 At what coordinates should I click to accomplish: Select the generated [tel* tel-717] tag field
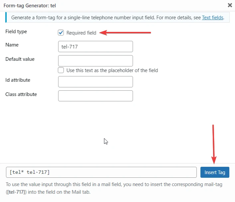[101, 172]
